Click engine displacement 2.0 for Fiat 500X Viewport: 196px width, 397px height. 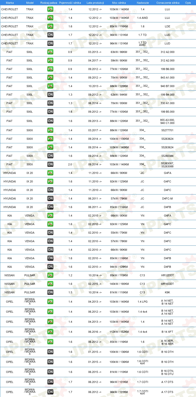70,164
